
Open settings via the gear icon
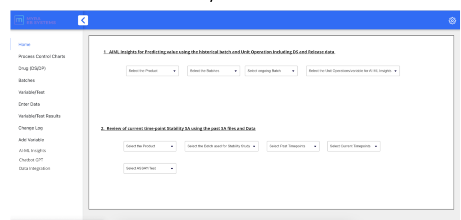[x=452, y=20]
